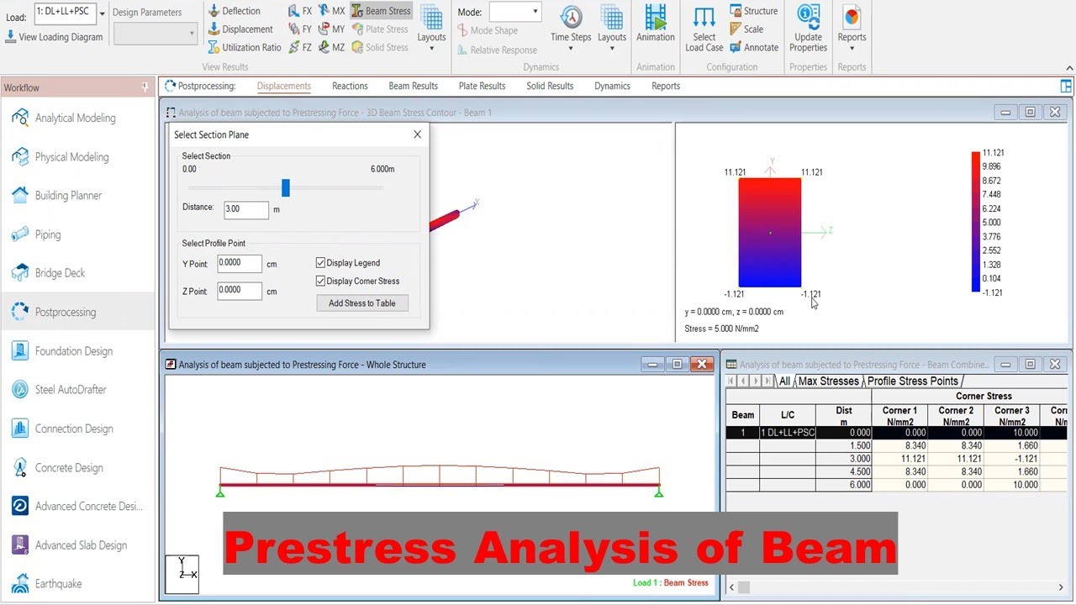Switch to the Displacements tab
1076x605 pixels.
[284, 86]
